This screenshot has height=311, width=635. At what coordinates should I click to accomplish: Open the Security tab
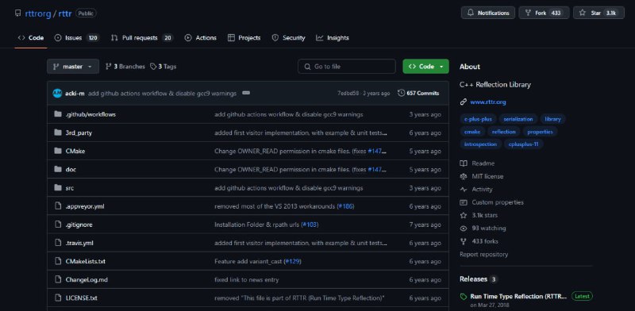click(288, 37)
